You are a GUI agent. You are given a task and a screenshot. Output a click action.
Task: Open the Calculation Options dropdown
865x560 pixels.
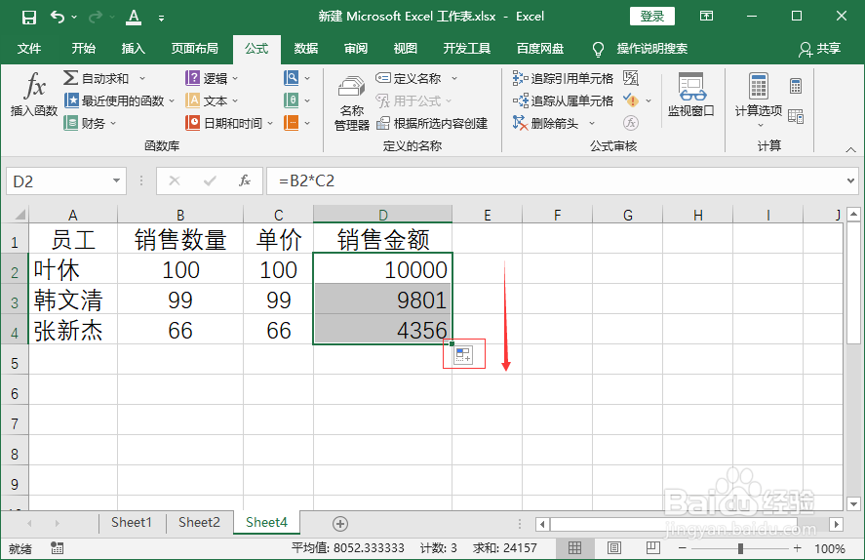tap(759, 100)
